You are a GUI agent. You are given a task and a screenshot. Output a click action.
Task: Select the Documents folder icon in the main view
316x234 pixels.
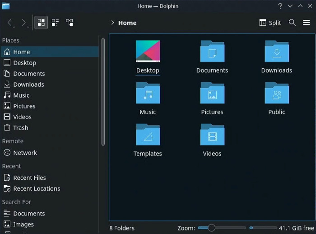click(212, 51)
